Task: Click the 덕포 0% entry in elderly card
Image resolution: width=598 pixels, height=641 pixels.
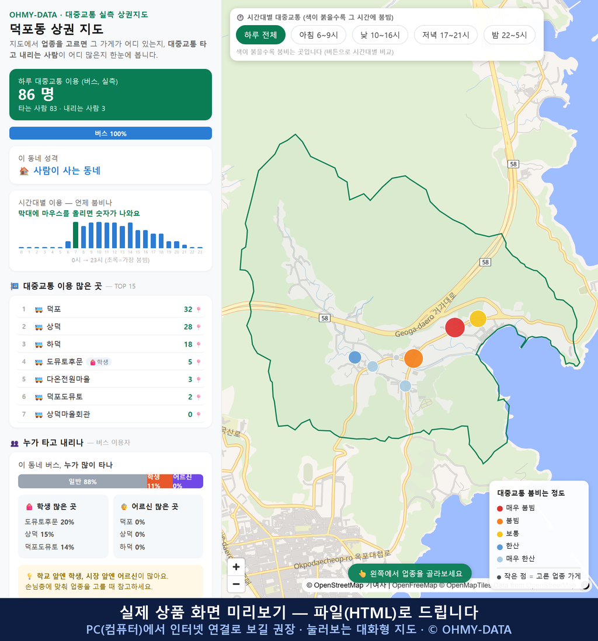Action: point(132,522)
